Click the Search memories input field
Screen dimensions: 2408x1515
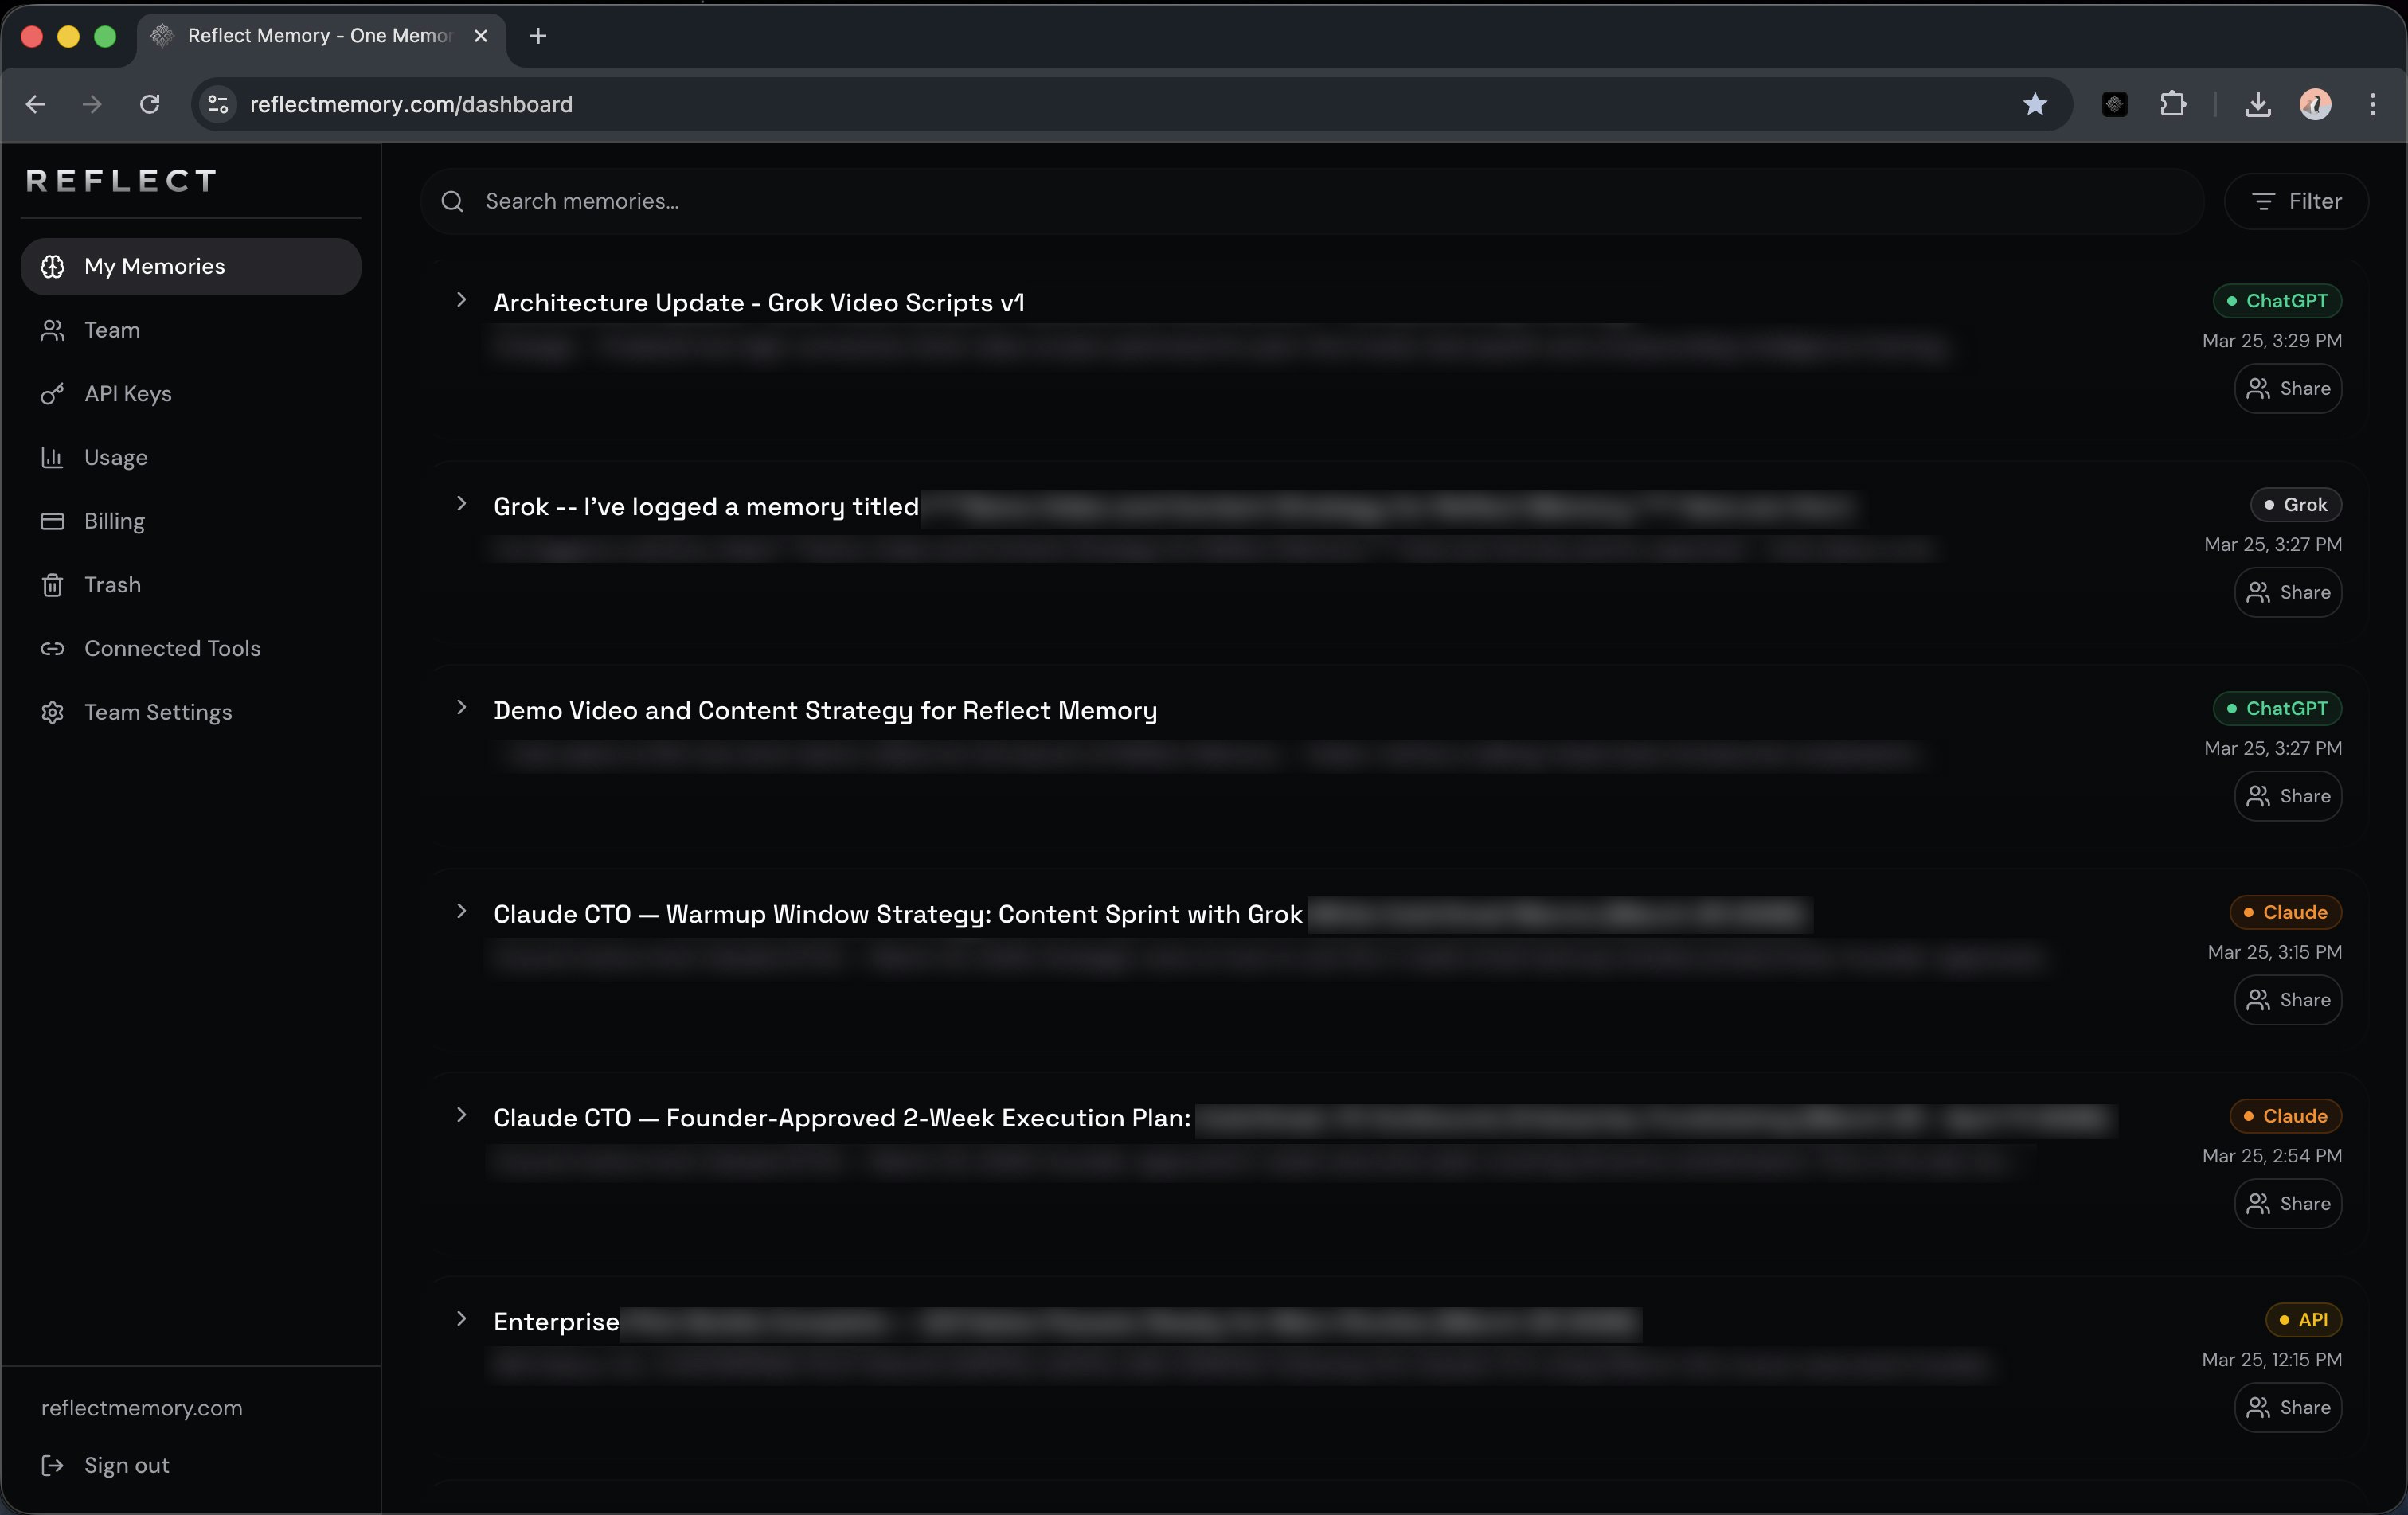click(x=1300, y=201)
